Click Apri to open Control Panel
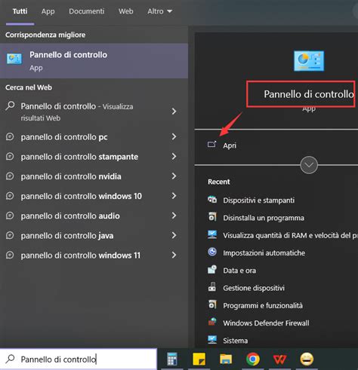 pyautogui.click(x=230, y=145)
